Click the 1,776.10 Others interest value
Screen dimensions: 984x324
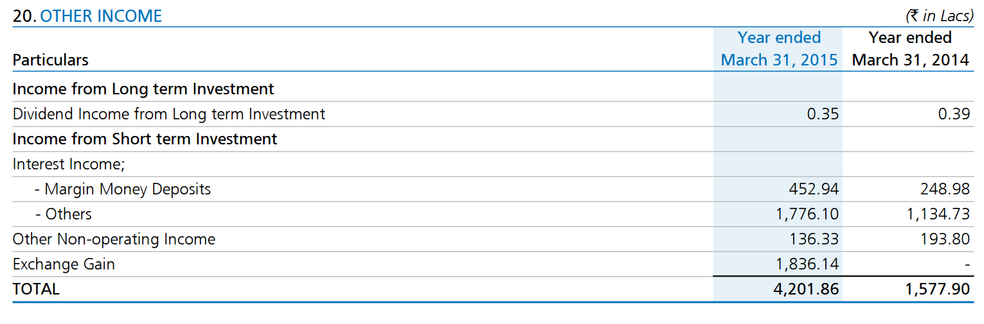click(808, 214)
